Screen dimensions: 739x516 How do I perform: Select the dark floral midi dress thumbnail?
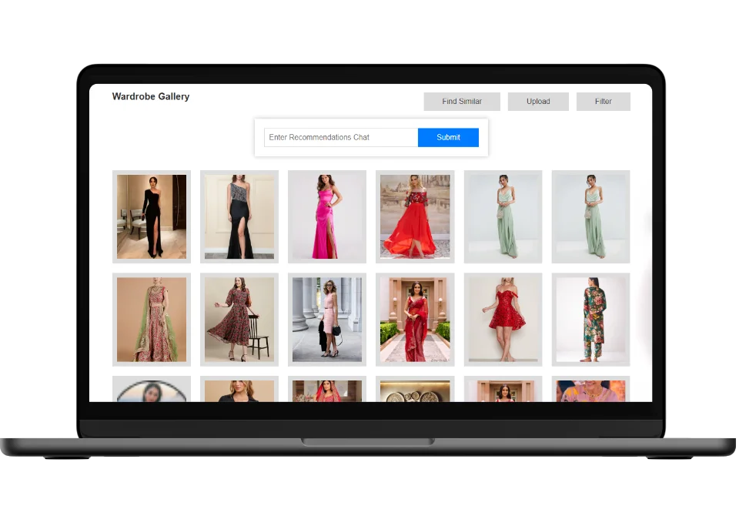click(239, 319)
